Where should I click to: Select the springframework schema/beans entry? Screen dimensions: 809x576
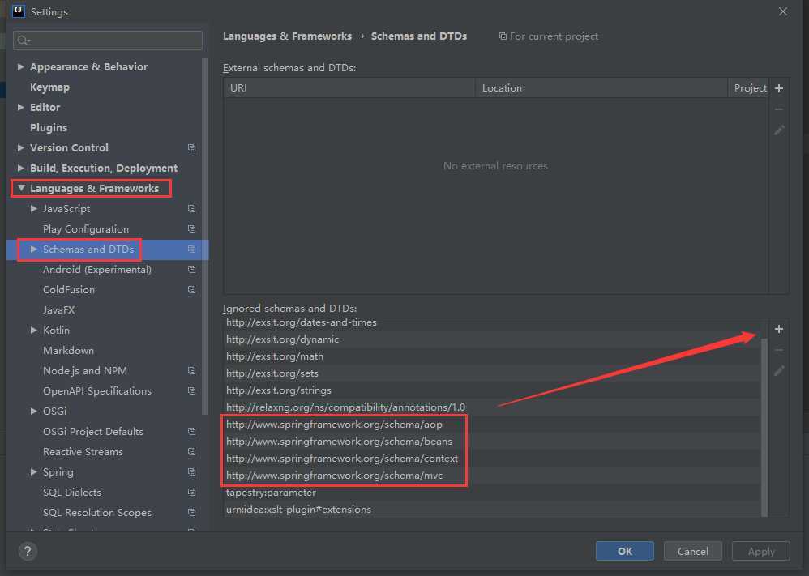pyautogui.click(x=491, y=442)
